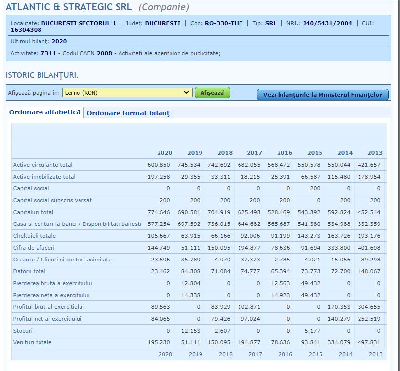Click the Venituri totale row label

[32, 342]
